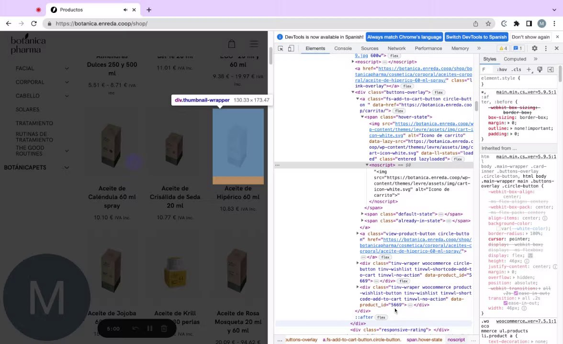Expand the FACIAL category chevron
This screenshot has width=563, height=344.
pos(67,68)
